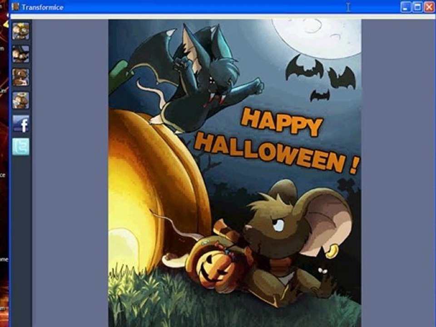Click the Happy Halloween splash image
436x327 pixels.
coord(235,173)
